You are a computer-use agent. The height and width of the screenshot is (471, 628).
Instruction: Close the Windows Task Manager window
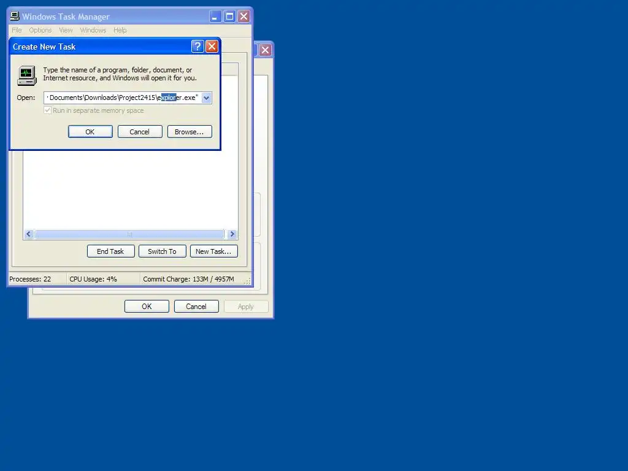coord(243,17)
